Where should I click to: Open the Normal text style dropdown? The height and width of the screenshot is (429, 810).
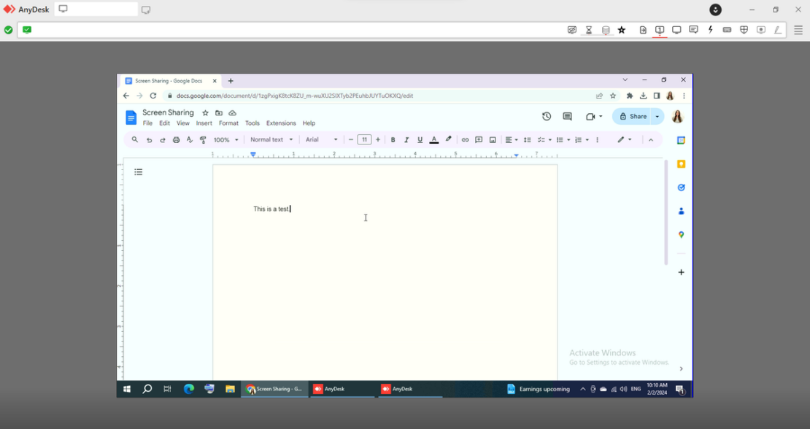tap(271, 139)
